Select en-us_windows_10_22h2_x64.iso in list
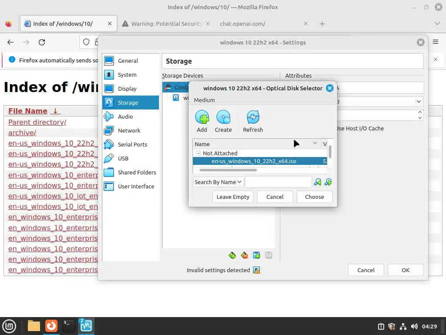The width and height of the screenshot is (446, 335). click(x=260, y=161)
